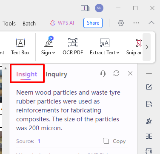The image size is (160, 154).
Task: Click the OCR PDF tool
Action: pyautogui.click(x=73, y=47)
